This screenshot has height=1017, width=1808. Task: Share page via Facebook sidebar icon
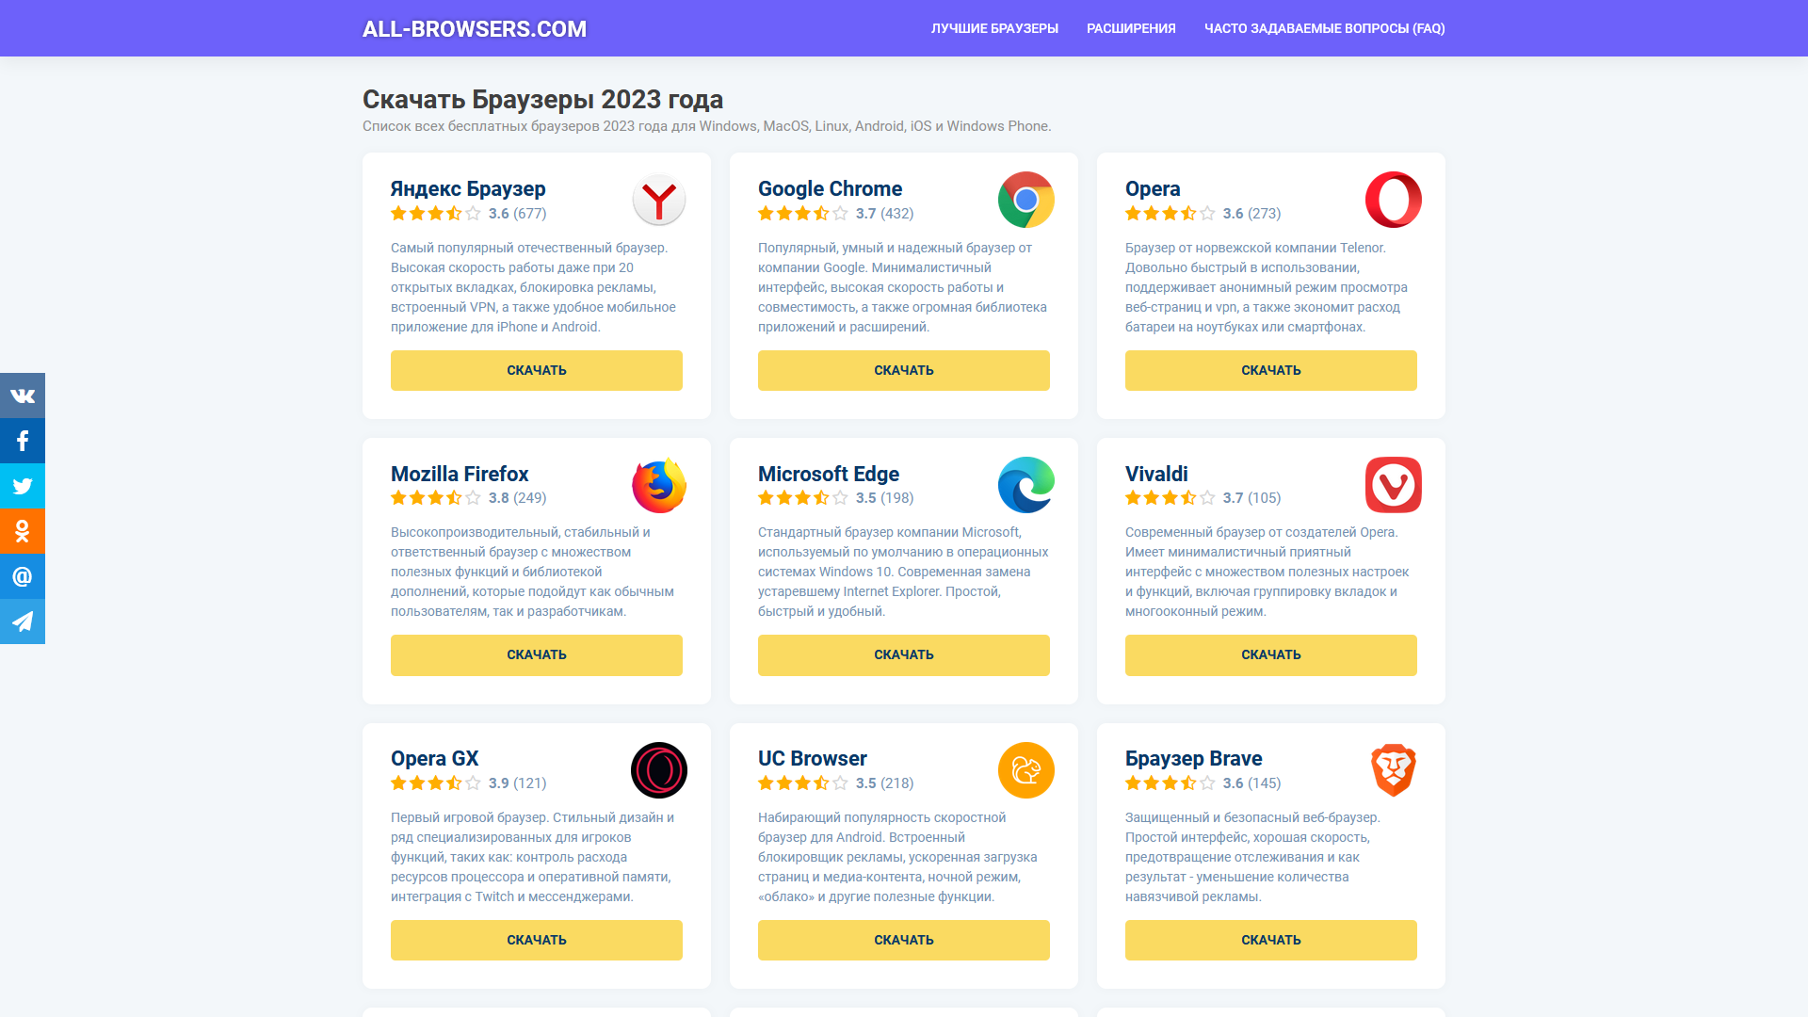coord(23,441)
